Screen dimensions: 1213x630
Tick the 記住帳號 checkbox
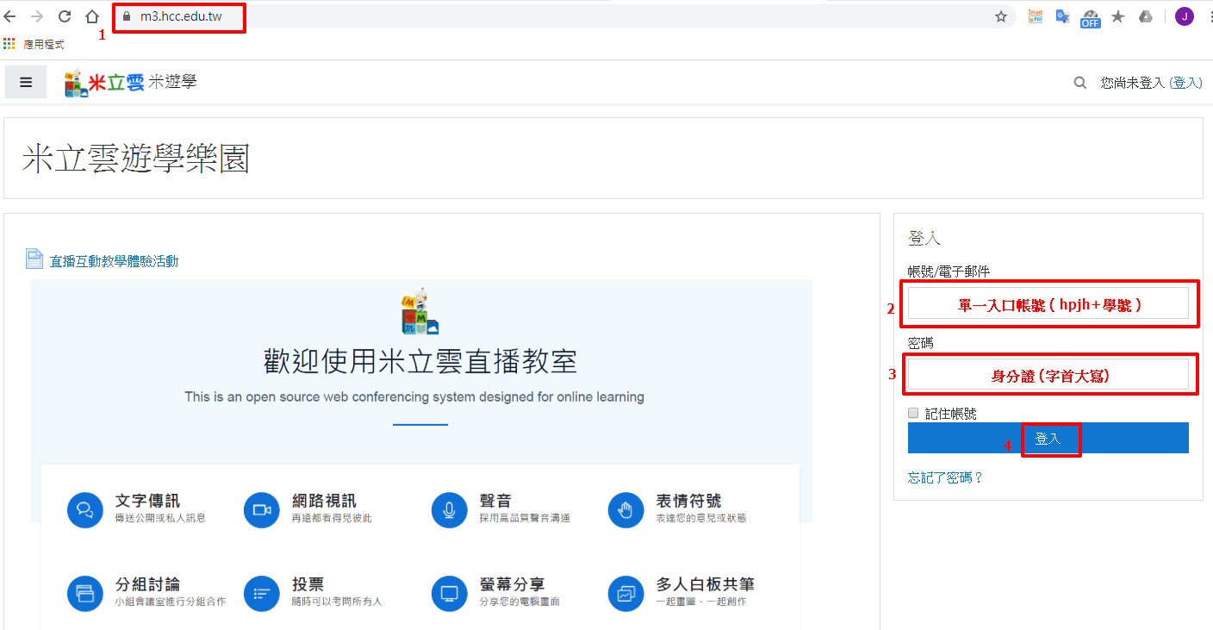coord(914,413)
